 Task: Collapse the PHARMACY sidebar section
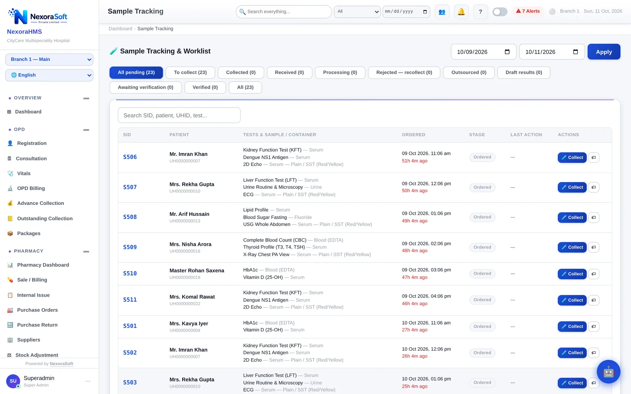pyautogui.click(x=86, y=251)
